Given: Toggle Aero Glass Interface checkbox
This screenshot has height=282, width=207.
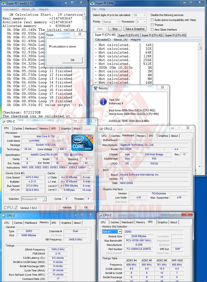Looking at the screenshot, I should pyautogui.click(x=152, y=29).
